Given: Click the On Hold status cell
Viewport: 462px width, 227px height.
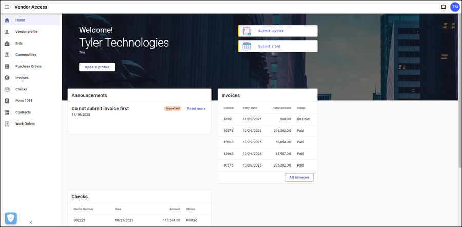Looking at the screenshot, I should [303, 119].
